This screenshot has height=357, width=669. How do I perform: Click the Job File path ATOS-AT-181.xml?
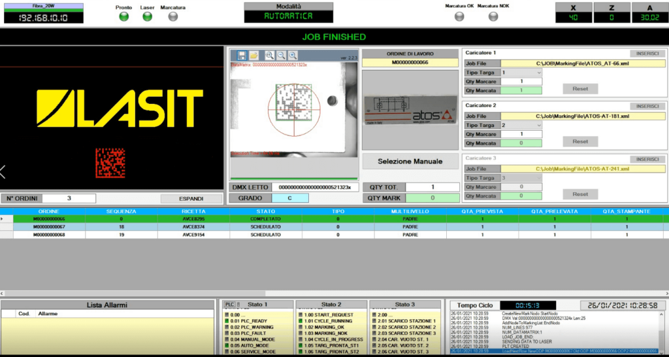pyautogui.click(x=583, y=116)
